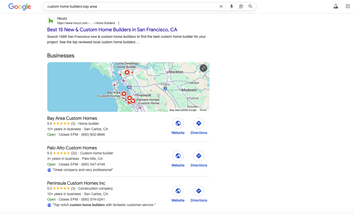Viewport: 354px width, 214px height.
Task: Select Peninsula Custom Homes Inc listing title
Action: (x=76, y=183)
